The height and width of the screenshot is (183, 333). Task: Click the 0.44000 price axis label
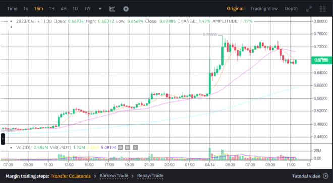(320, 137)
